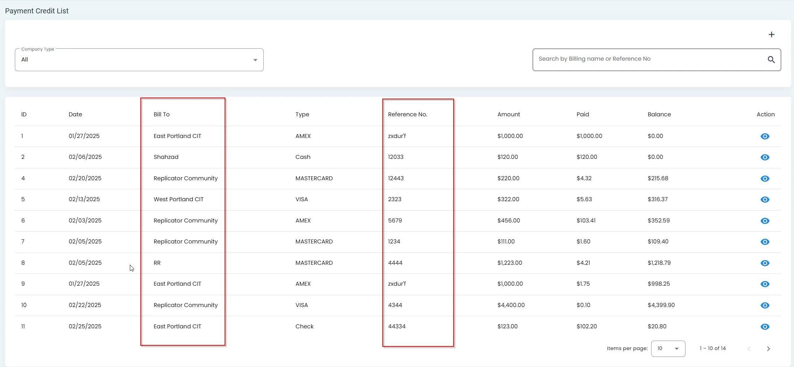
Task: Click the search magnifier icon
Action: pos(771,60)
